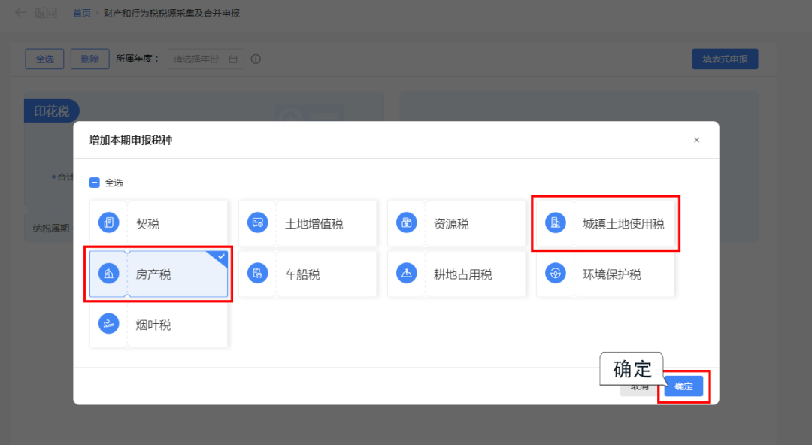Open the 所属年度 year picker
Screen dimensions: 812x445
pyautogui.click(x=205, y=59)
